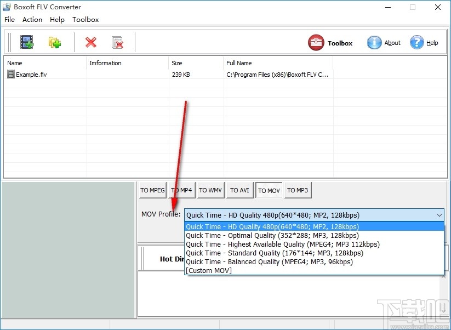Click the application icon in the title bar
451x330 pixels.
(6, 7)
